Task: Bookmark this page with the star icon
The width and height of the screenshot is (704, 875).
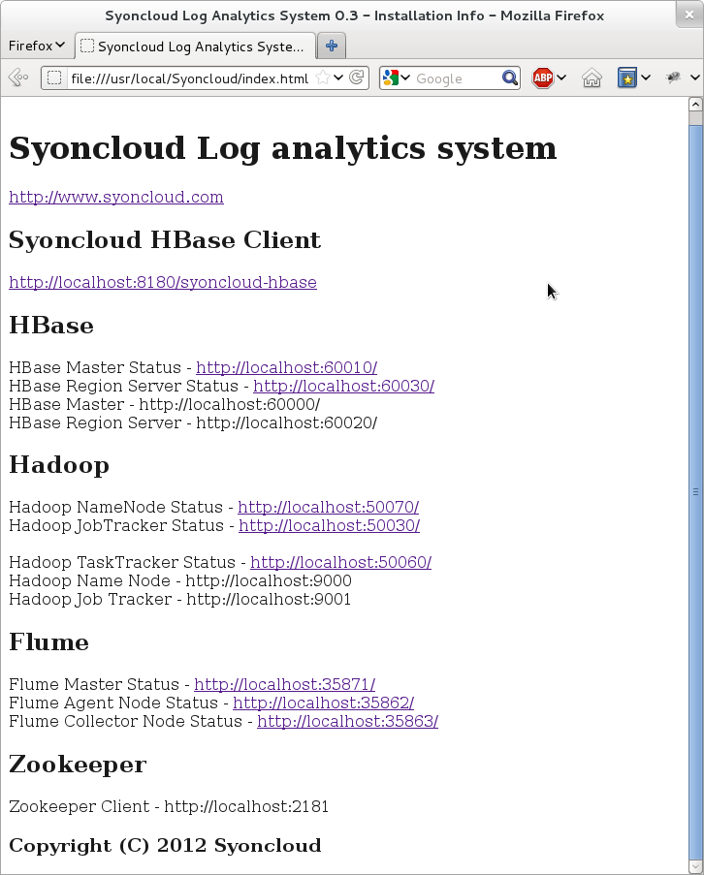Action: tap(322, 78)
